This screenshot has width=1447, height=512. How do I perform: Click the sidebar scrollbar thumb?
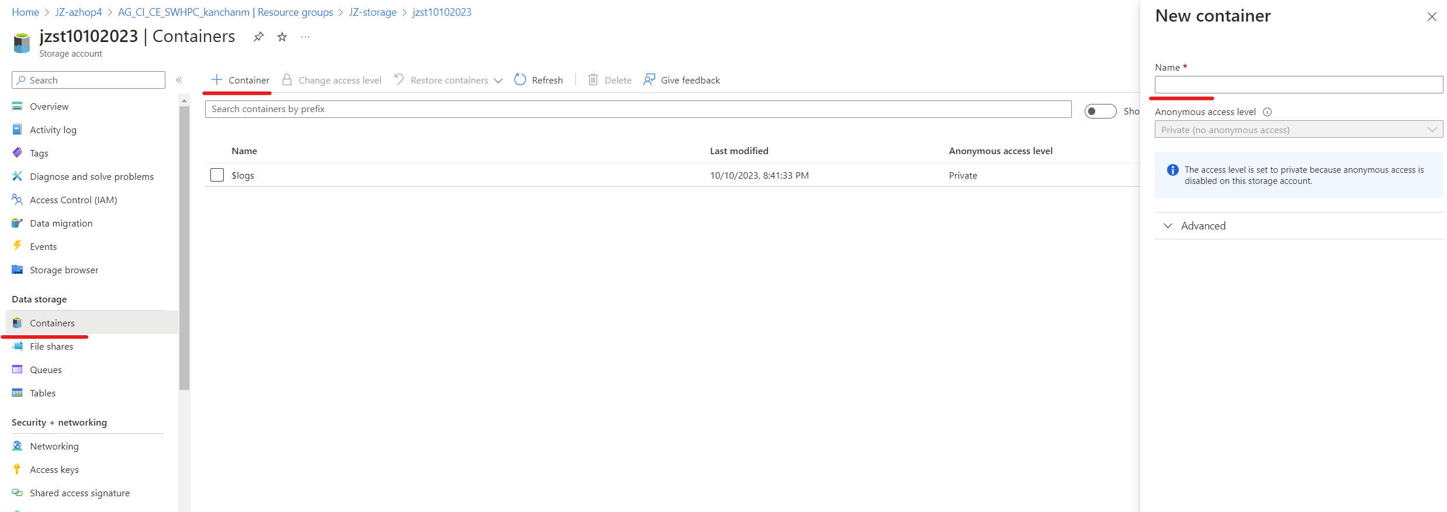[x=184, y=248]
